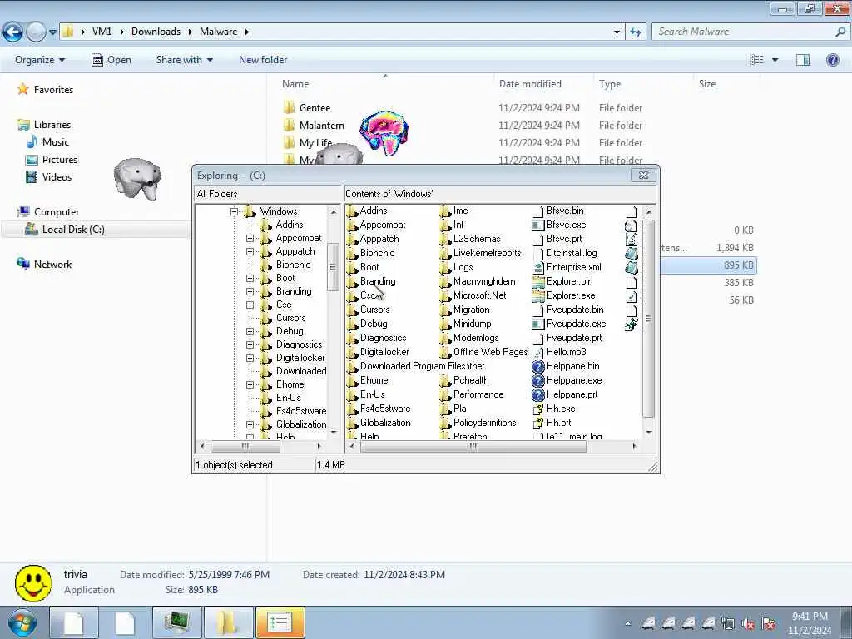Click the Bfsvc.exe file icon
The width and height of the screenshot is (852, 639).
[538, 225]
